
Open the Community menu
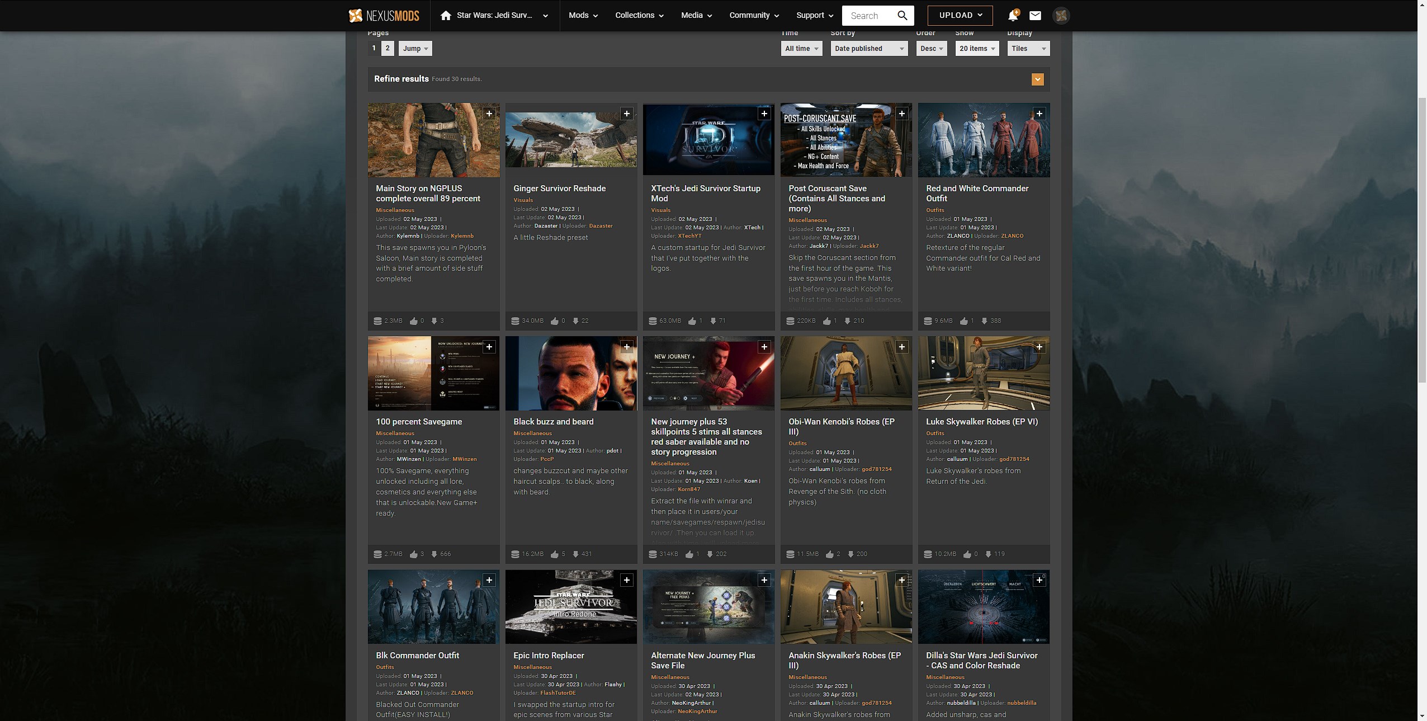click(754, 16)
